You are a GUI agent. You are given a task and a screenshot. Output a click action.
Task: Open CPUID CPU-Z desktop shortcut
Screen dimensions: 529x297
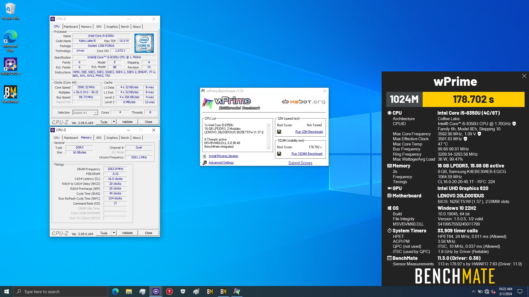pyautogui.click(x=10, y=66)
